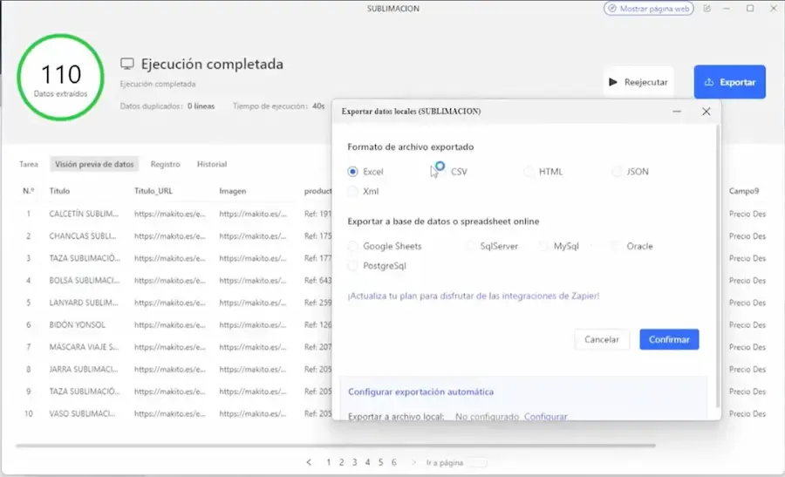
Task: Select the Xml format radio button
Action: pos(352,191)
